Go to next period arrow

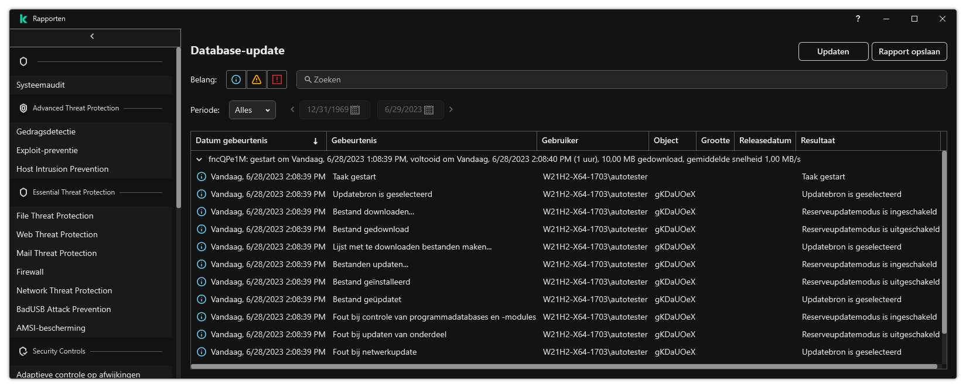450,109
